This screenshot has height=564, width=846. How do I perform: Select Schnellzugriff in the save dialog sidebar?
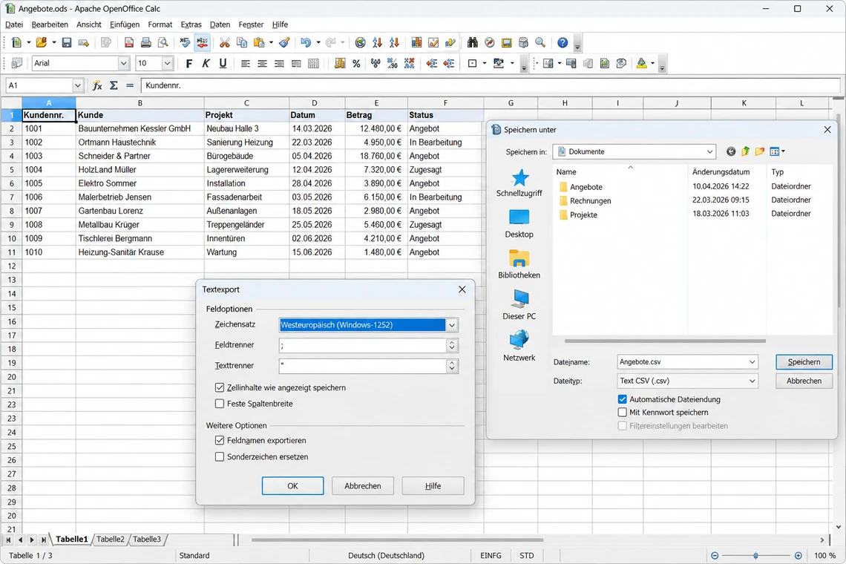click(519, 183)
